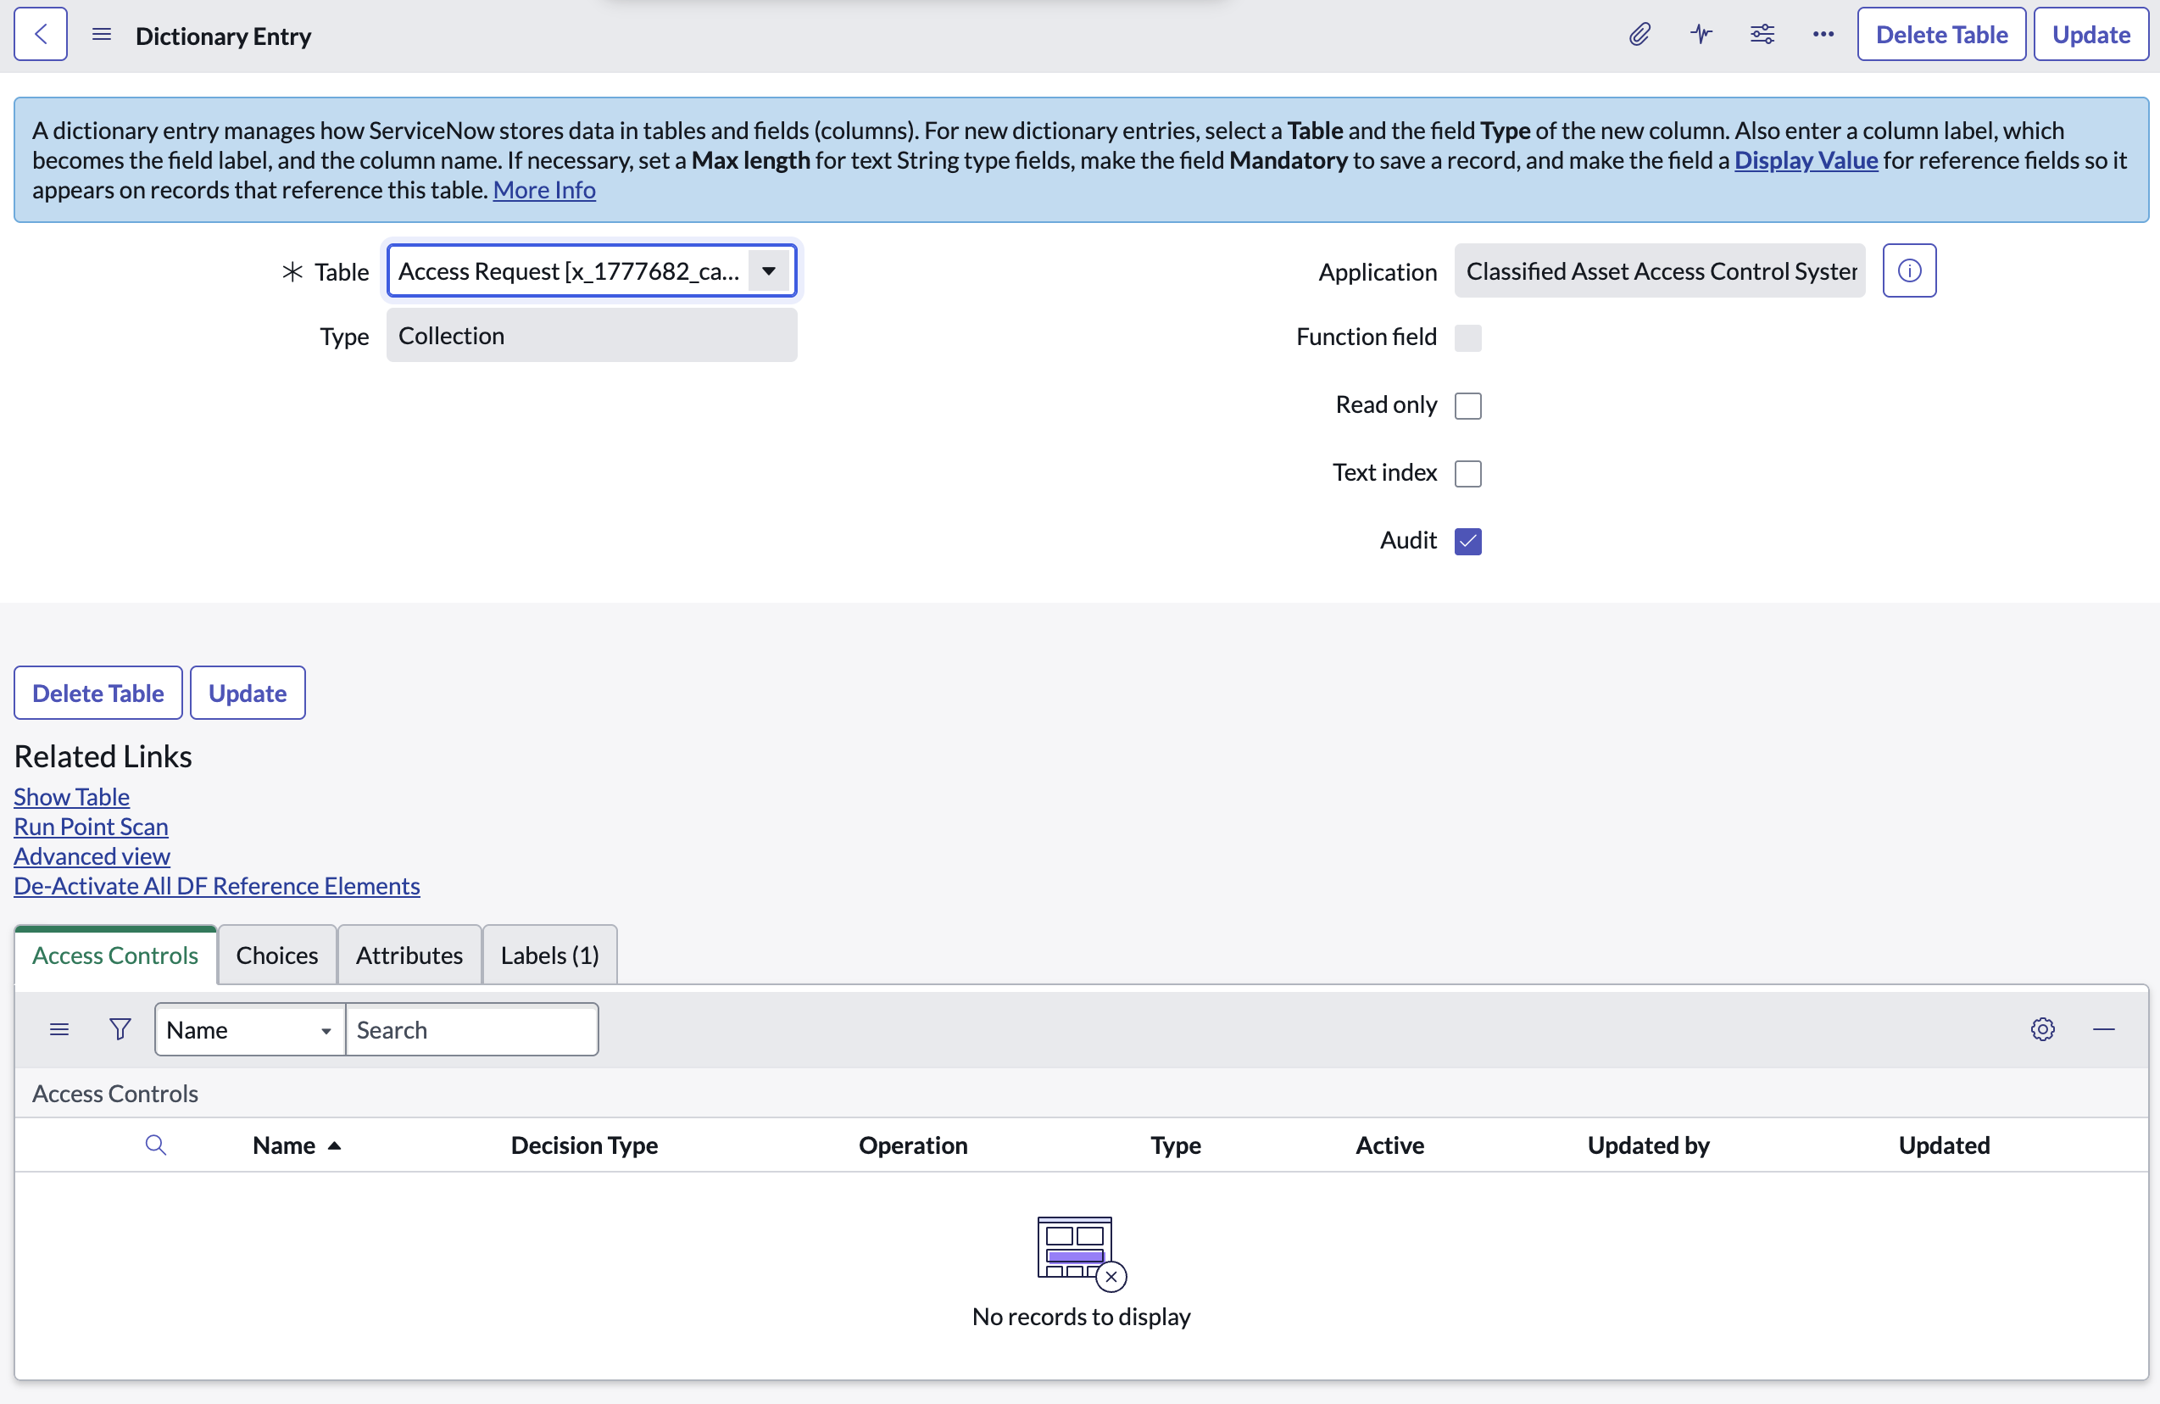The height and width of the screenshot is (1404, 2160).
Task: Uncheck the Audit checkbox
Action: point(1467,540)
